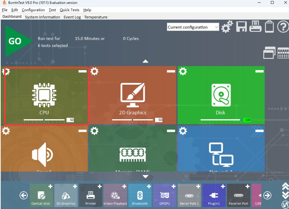Click the grid view icon
Screen dimensions: 289x209
click(283, 53)
